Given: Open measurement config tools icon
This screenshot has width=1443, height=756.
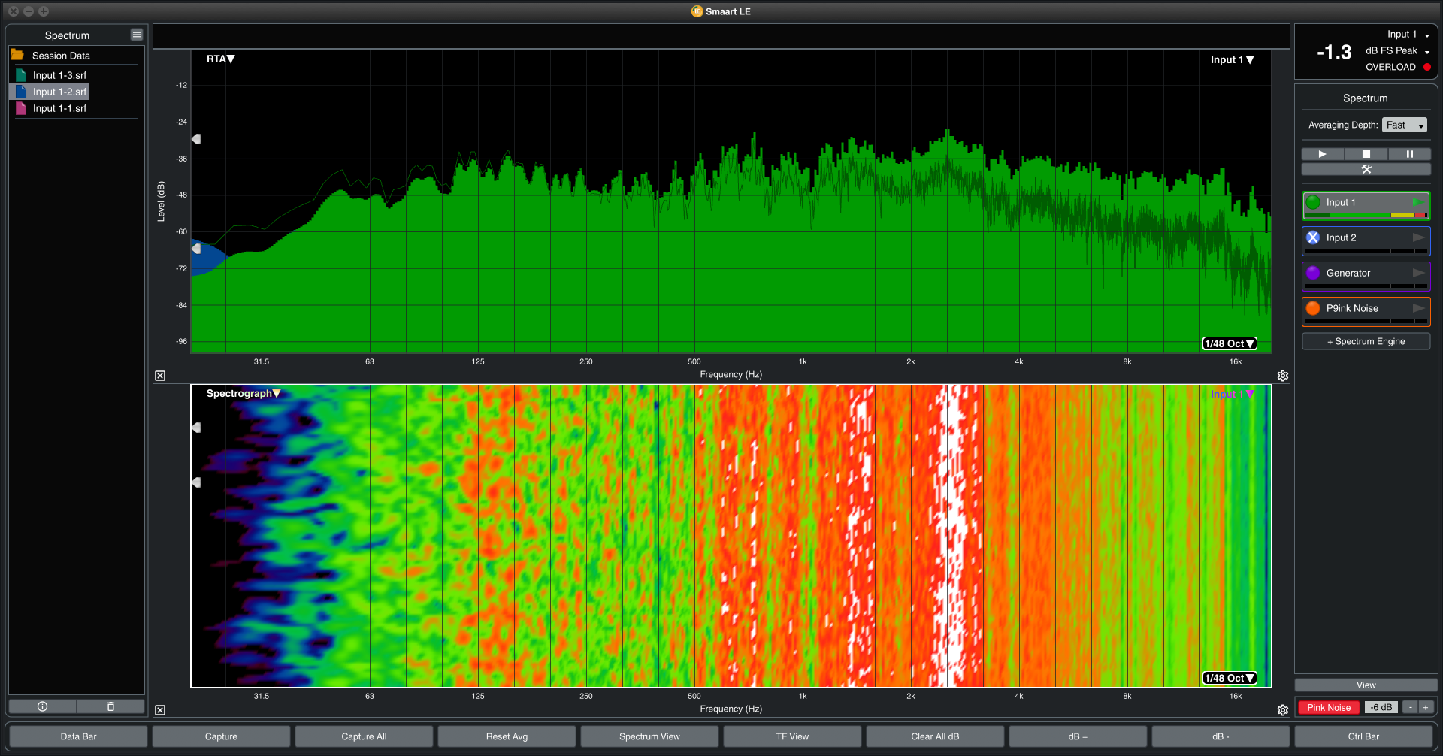Looking at the screenshot, I should (1366, 169).
